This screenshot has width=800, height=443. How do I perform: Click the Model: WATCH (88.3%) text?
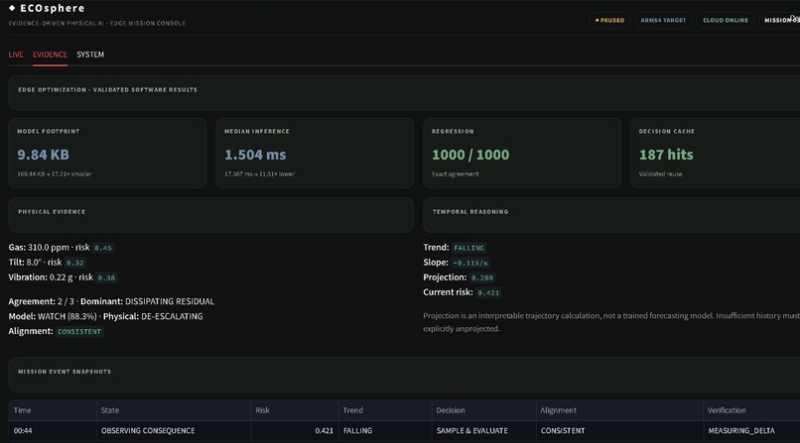53,316
